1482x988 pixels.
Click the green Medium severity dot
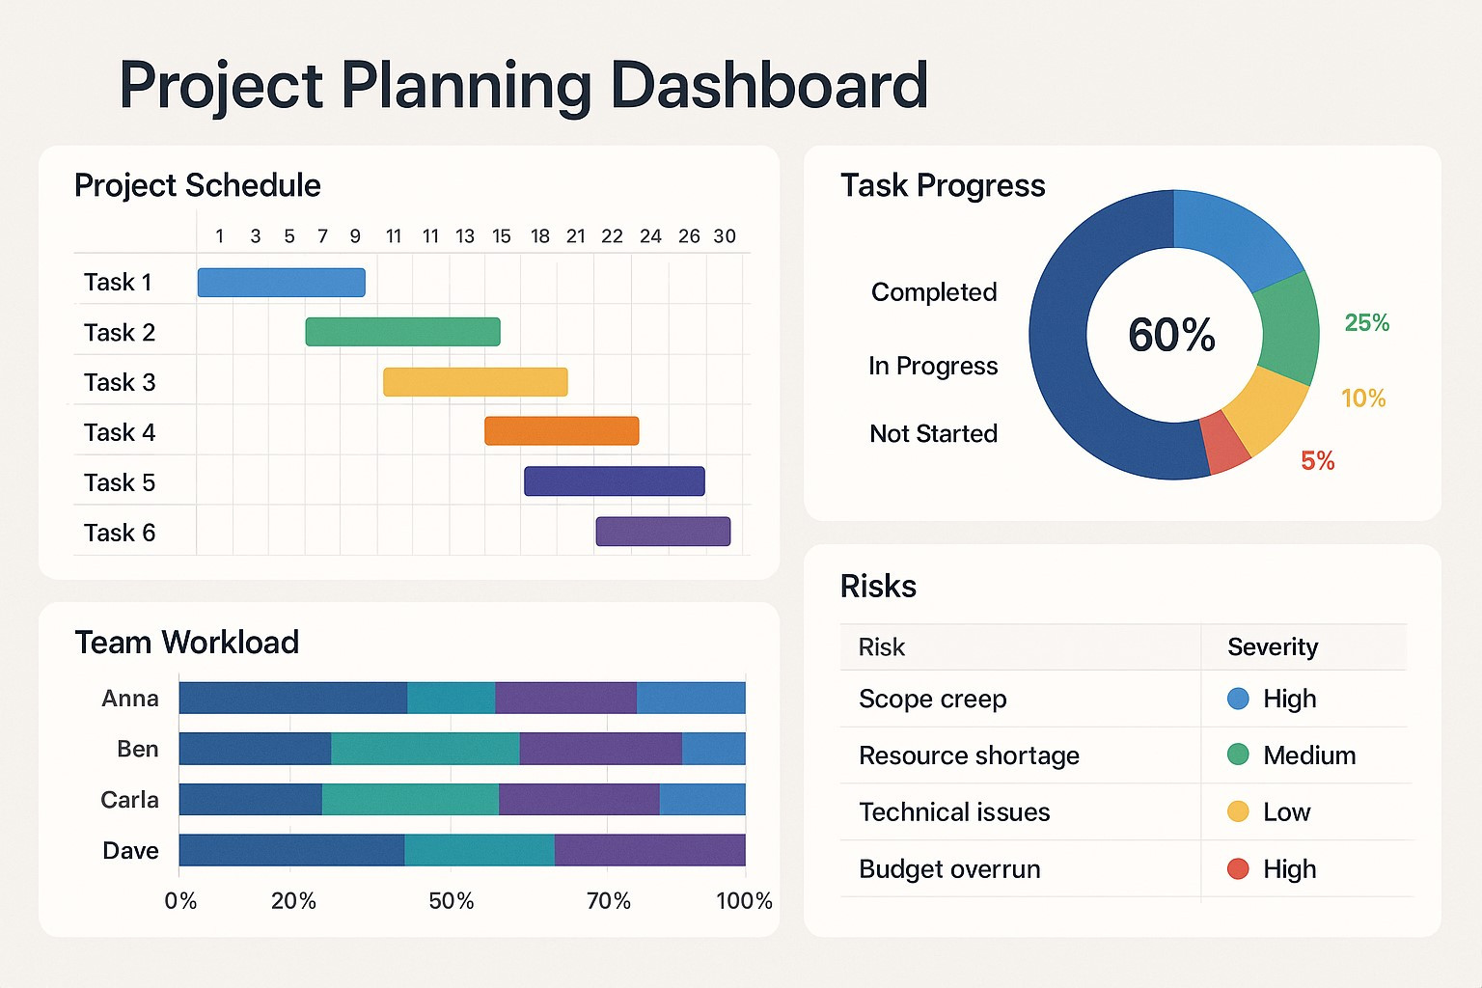coord(1238,755)
